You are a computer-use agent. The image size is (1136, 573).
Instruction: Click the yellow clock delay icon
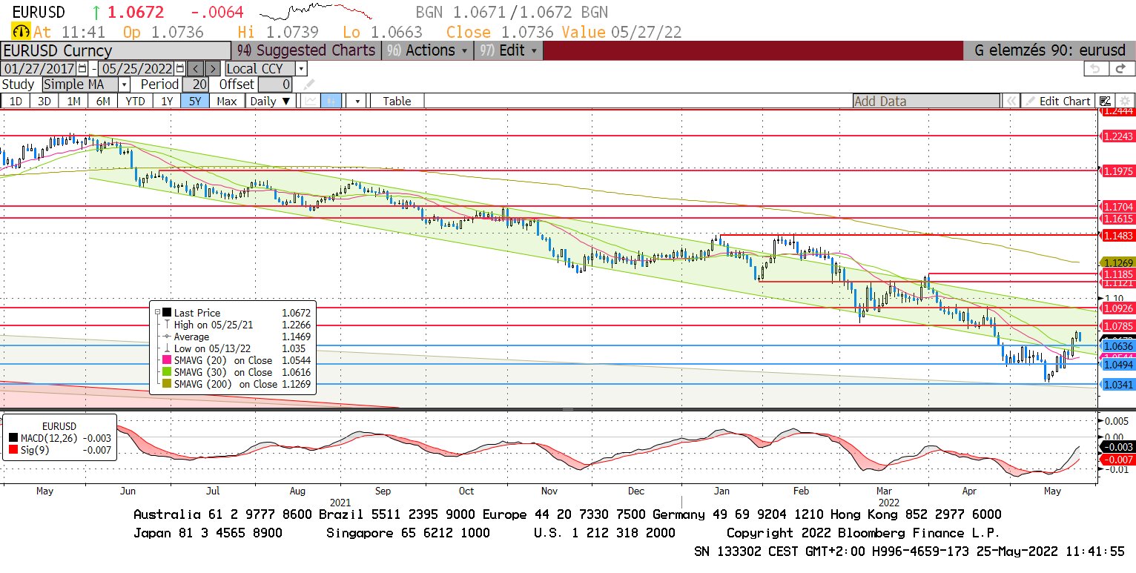[21, 32]
